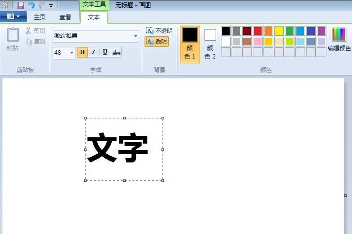Toggle Italic formatting
Screen dimensions: 352x234
[x=94, y=52]
